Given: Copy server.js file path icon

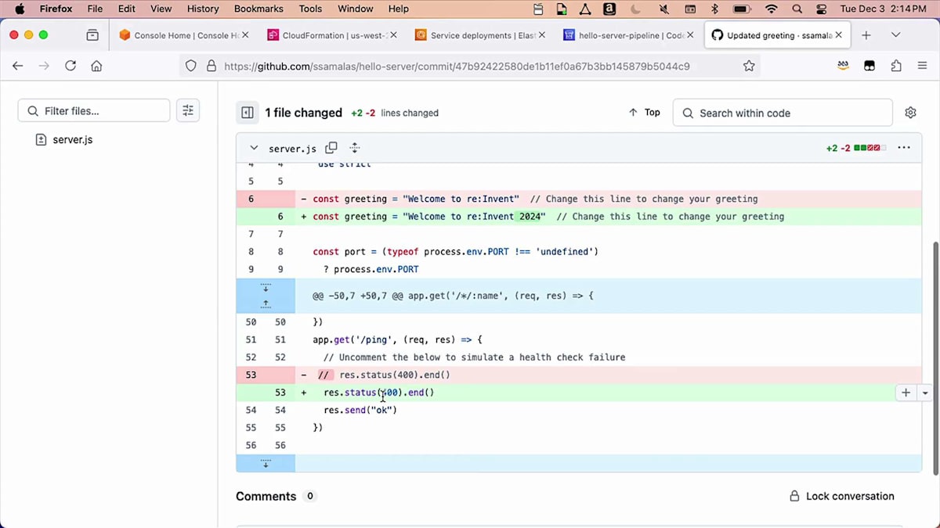Looking at the screenshot, I should (x=331, y=148).
